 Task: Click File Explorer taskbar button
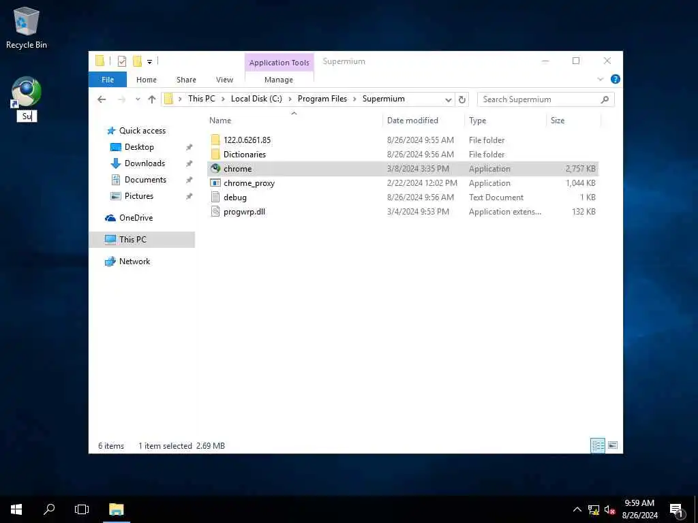tap(116, 509)
